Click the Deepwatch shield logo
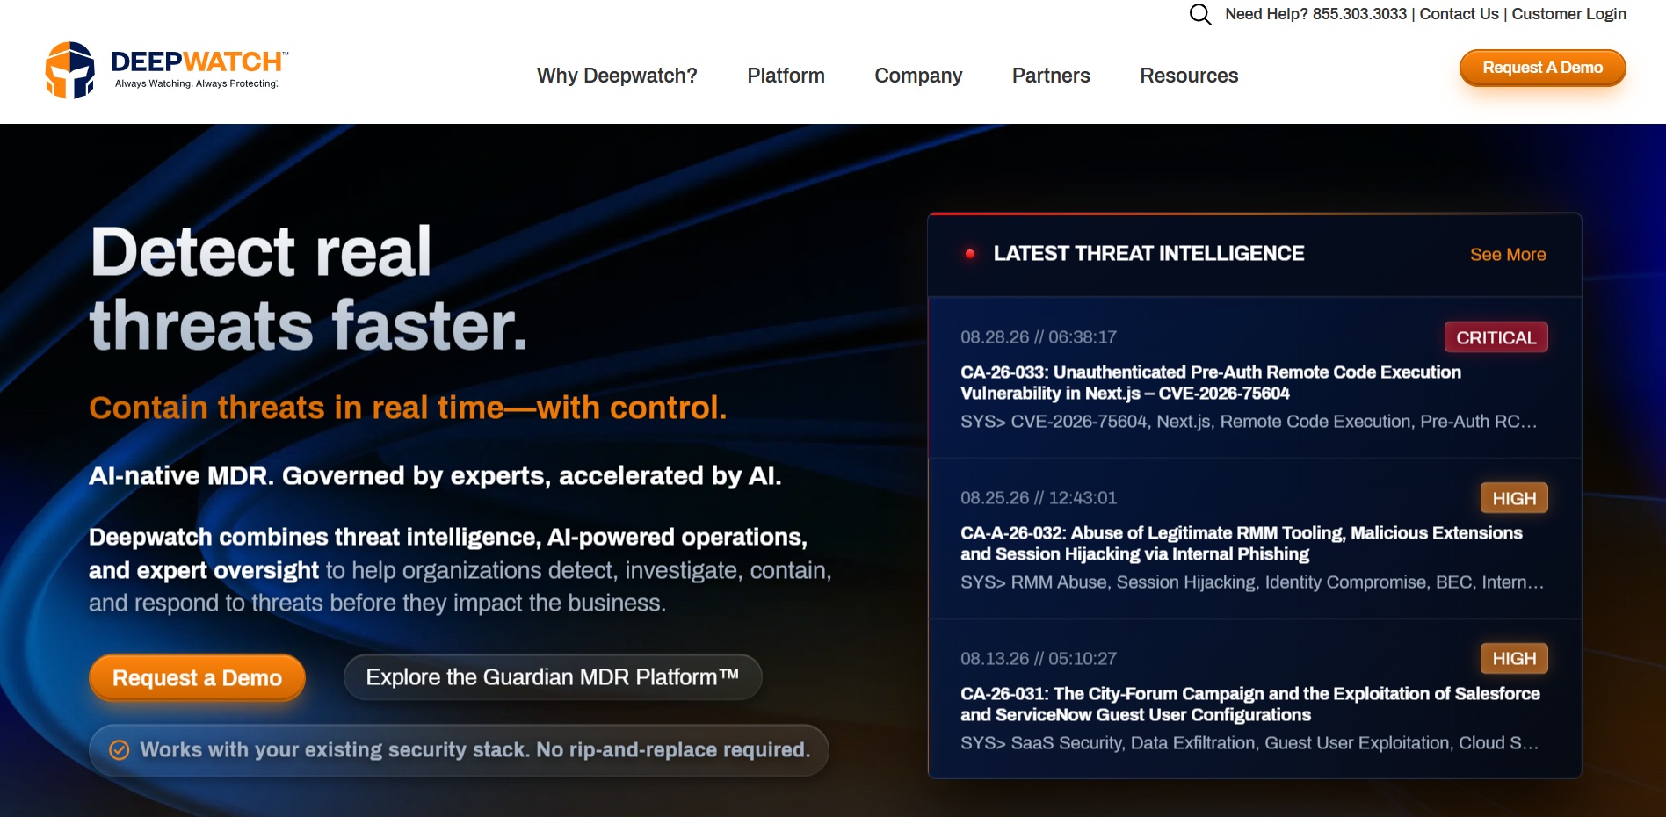 click(x=70, y=69)
